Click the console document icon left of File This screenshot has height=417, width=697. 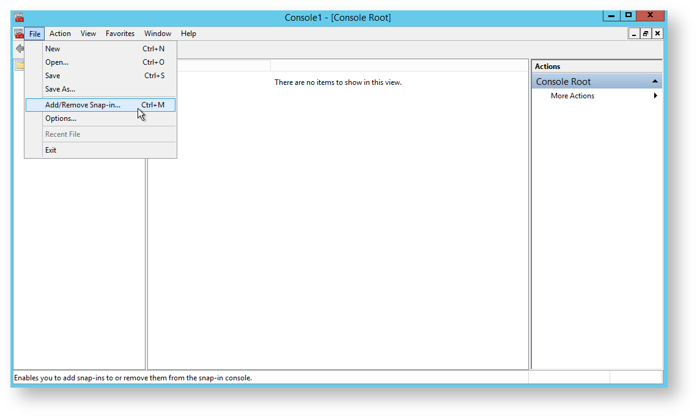[x=18, y=34]
